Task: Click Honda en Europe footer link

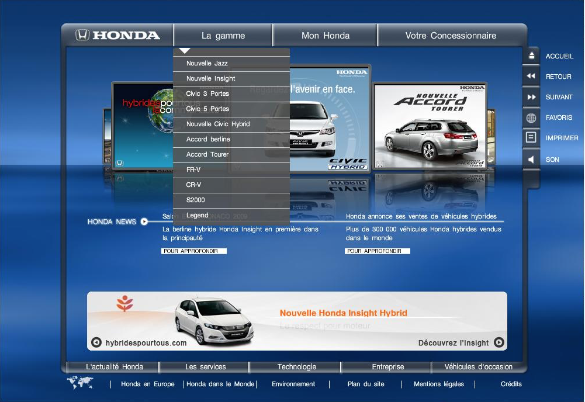Action: pos(148,384)
